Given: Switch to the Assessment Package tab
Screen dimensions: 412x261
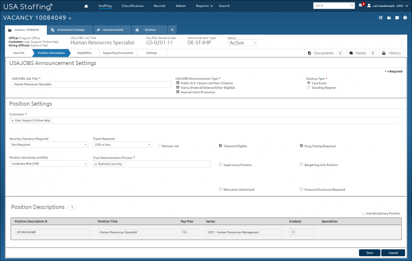Looking at the screenshot, I should click(70, 29).
